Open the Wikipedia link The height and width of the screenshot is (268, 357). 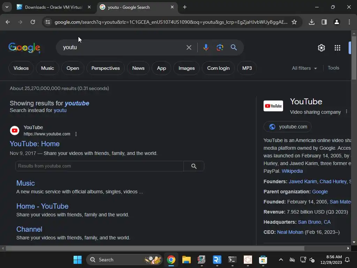pyautogui.click(x=292, y=171)
